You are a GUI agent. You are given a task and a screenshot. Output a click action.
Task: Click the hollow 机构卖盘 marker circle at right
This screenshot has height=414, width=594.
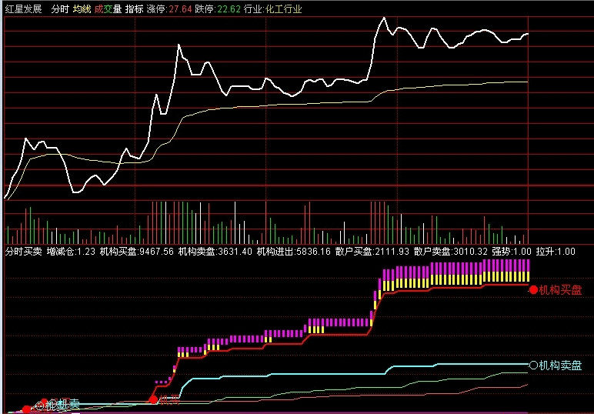coord(534,366)
